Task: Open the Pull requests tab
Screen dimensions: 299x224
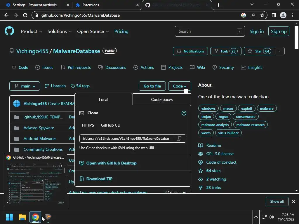Action: tap(76, 67)
